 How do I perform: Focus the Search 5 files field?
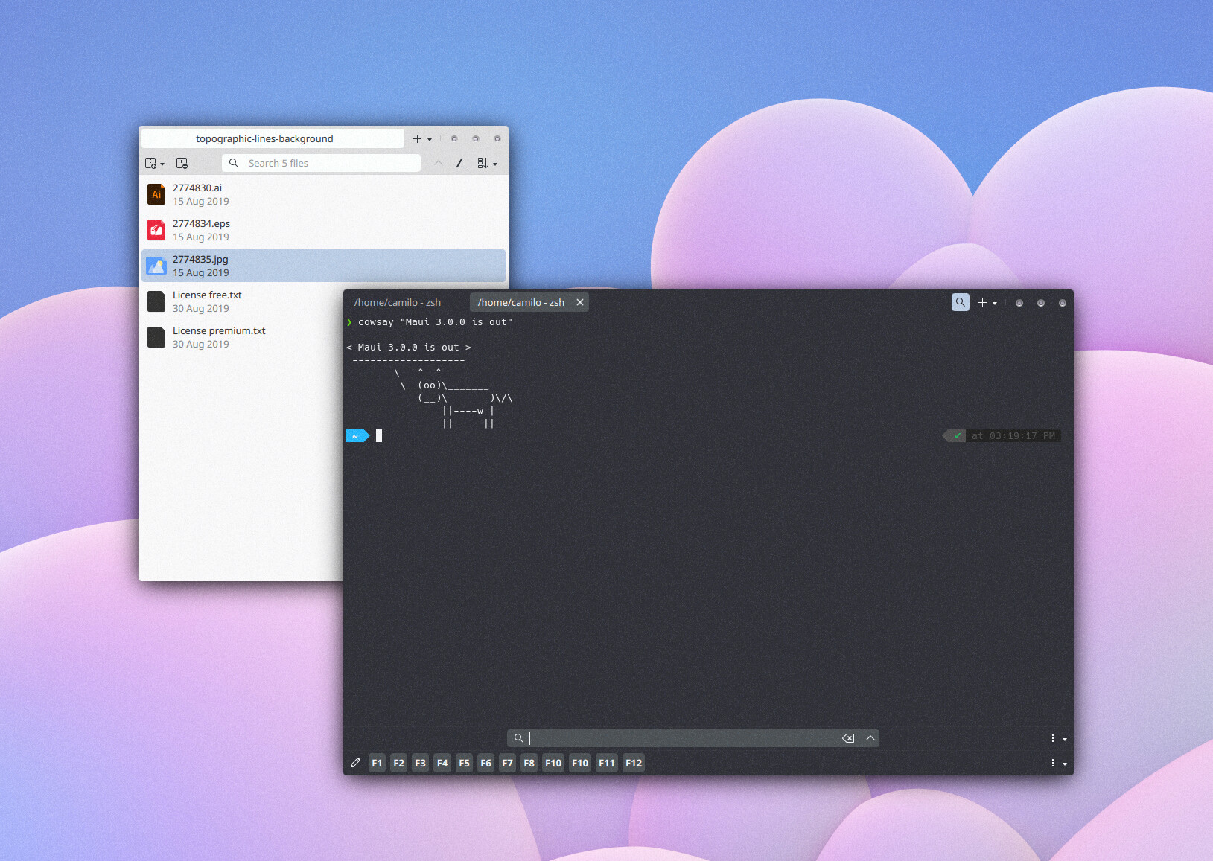(x=321, y=163)
